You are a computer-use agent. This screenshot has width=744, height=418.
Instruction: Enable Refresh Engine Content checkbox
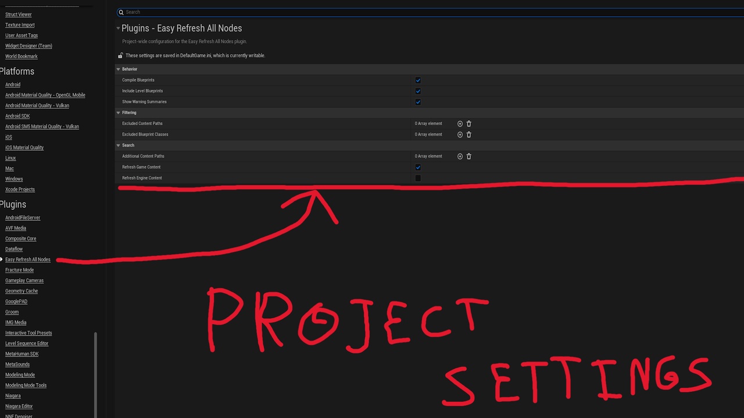pos(418,178)
